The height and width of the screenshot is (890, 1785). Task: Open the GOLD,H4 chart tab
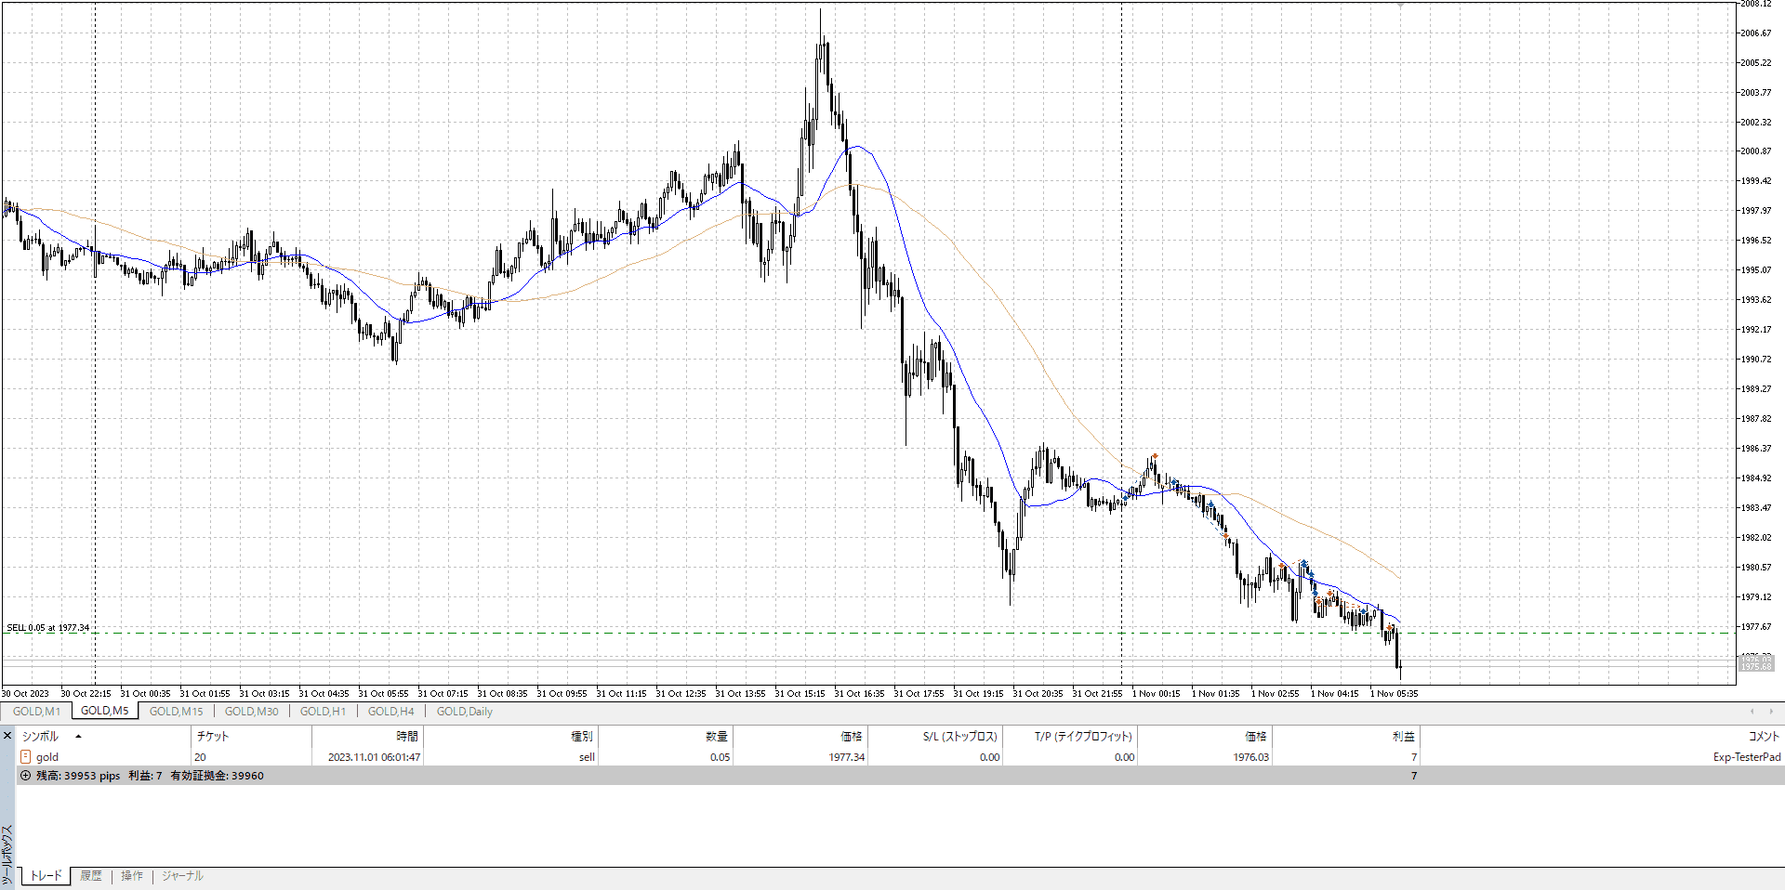click(x=390, y=712)
